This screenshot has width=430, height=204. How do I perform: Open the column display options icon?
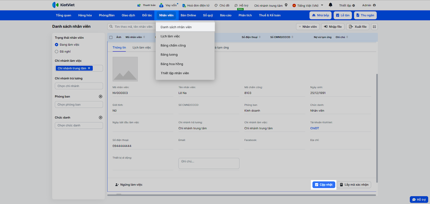374,27
